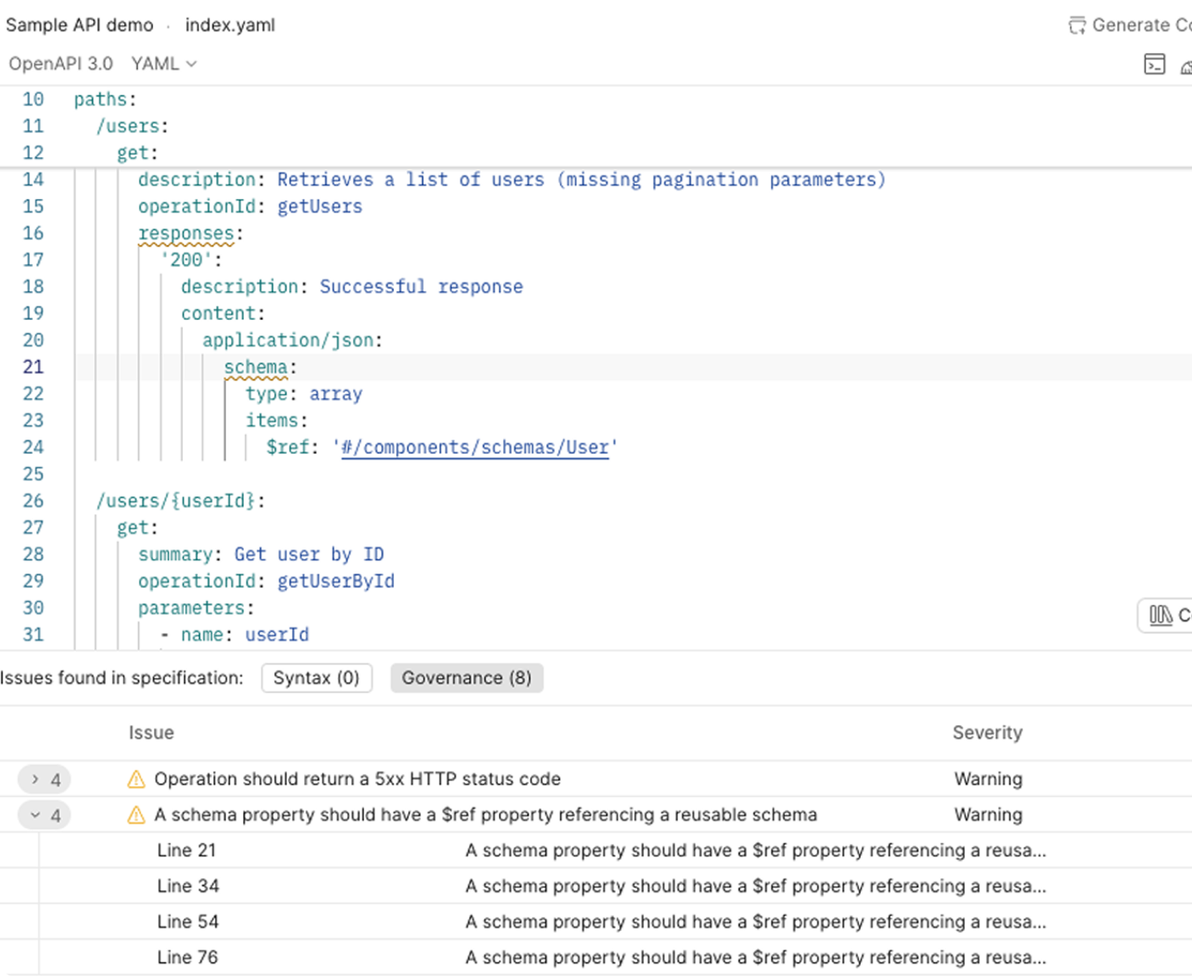The image size is (1192, 977).
Task: Select the Line 21 issue entry
Action: point(186,849)
